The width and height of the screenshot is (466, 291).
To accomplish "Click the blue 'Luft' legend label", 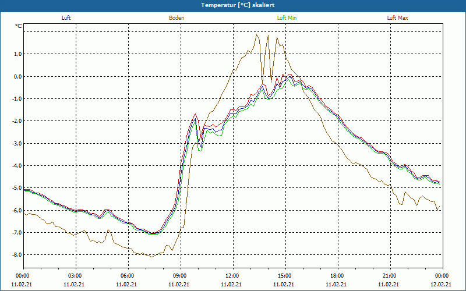I will tap(66, 18).
